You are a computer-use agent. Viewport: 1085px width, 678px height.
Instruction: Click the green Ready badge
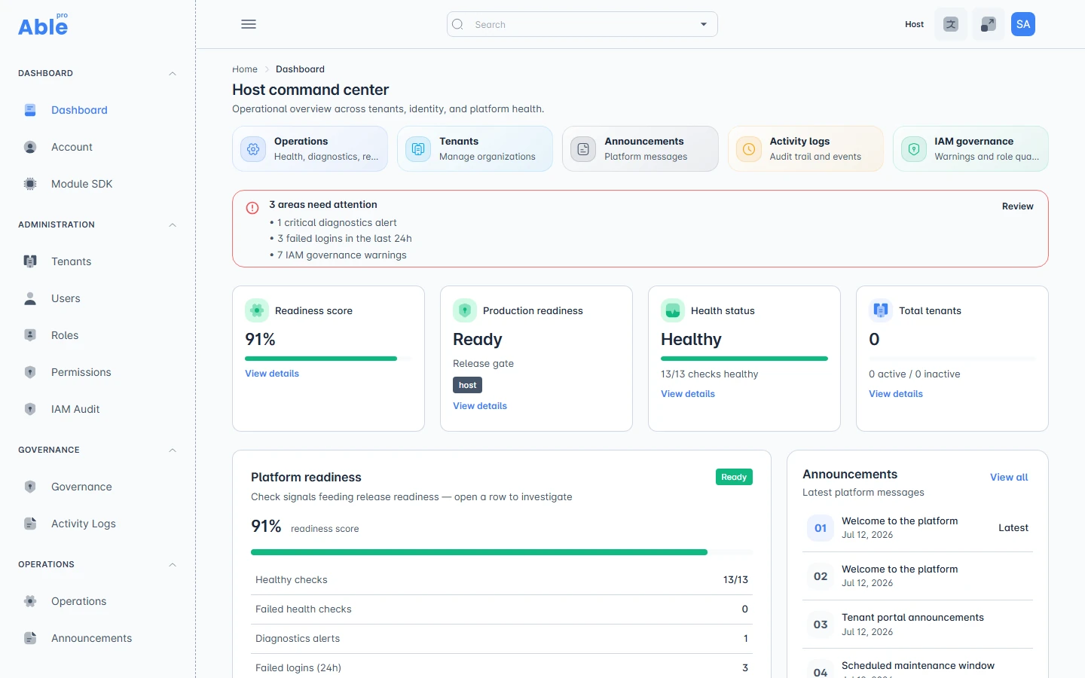tap(734, 477)
